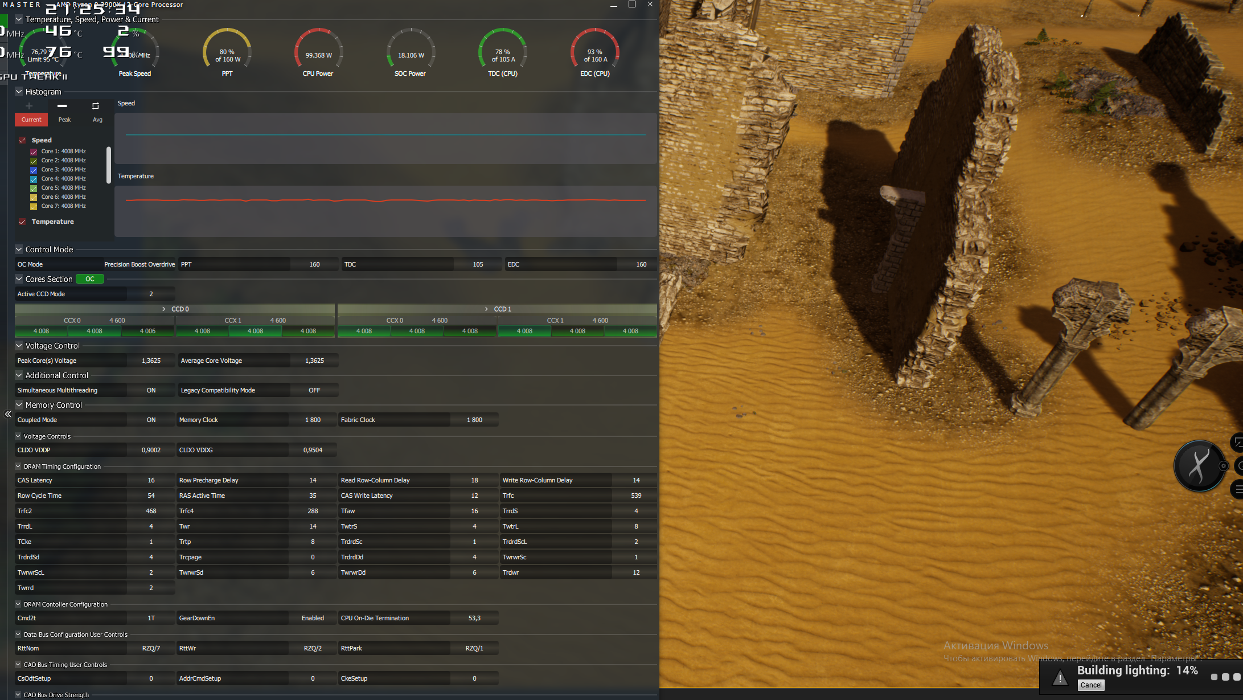Collapse the Data Bus Configuration User Controls subsection
The width and height of the screenshot is (1243, 700).
18,634
